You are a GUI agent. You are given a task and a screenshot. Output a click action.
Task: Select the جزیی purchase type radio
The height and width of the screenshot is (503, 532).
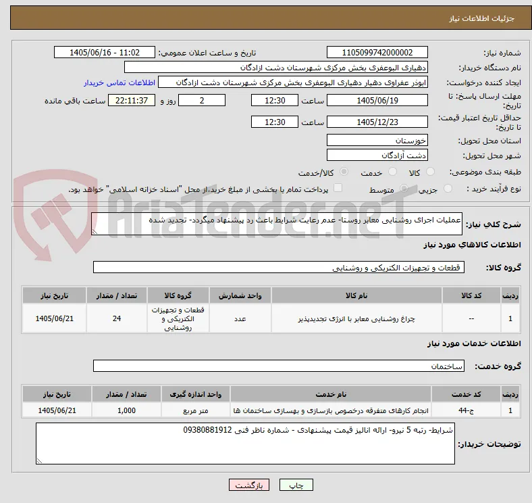(x=448, y=189)
